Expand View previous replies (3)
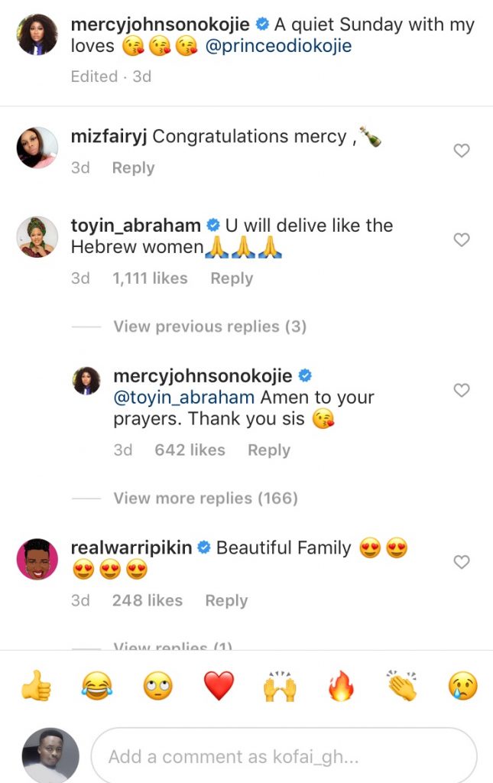Screen dimensions: 493x783 click(x=209, y=327)
